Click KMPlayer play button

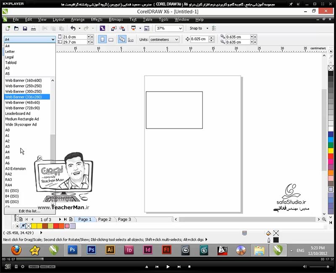point(168,267)
